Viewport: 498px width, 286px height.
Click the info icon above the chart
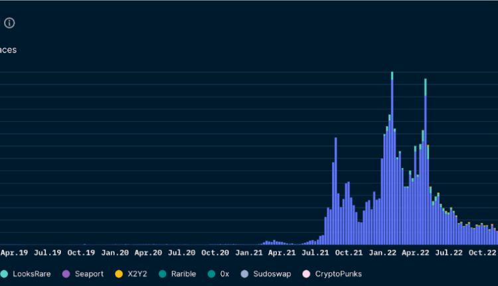[x=9, y=23]
